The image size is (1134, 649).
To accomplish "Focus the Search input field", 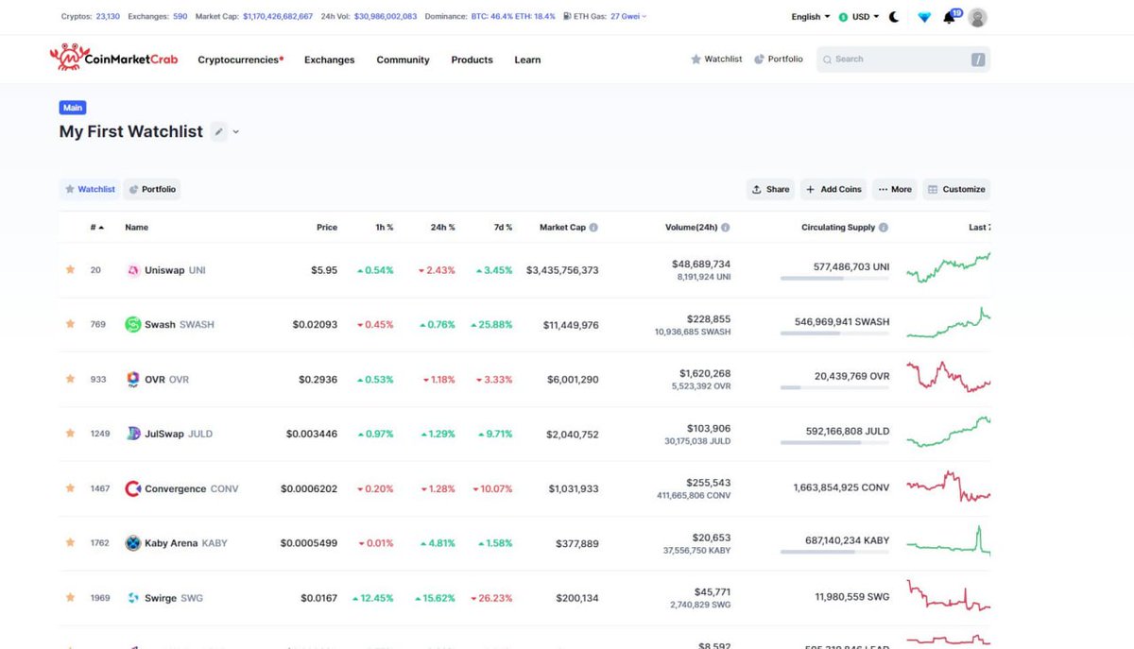I will click(903, 59).
